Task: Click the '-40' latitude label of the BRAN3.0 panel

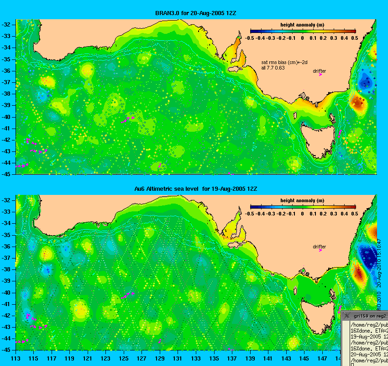Action: pos(6,117)
